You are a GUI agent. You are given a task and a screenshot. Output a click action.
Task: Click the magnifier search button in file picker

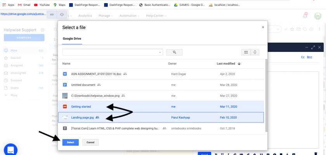[x=174, y=52]
